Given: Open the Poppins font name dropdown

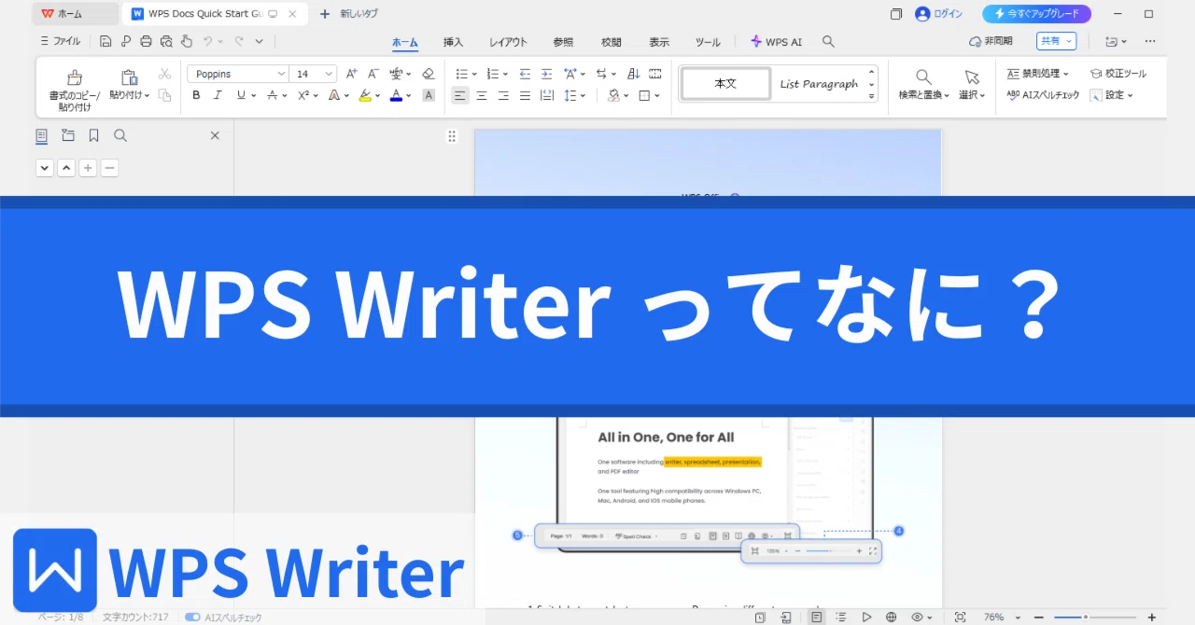Looking at the screenshot, I should [281, 74].
